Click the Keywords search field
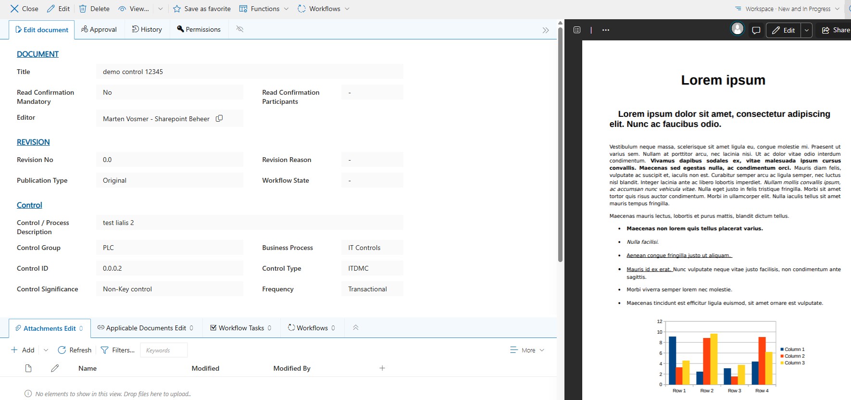This screenshot has height=400, width=851. pos(163,350)
